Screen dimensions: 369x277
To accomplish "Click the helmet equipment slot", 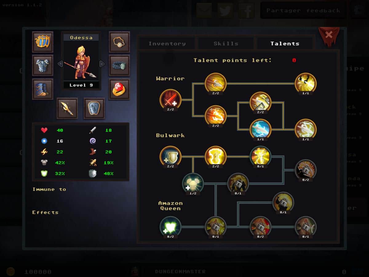I will pyautogui.click(x=43, y=42).
